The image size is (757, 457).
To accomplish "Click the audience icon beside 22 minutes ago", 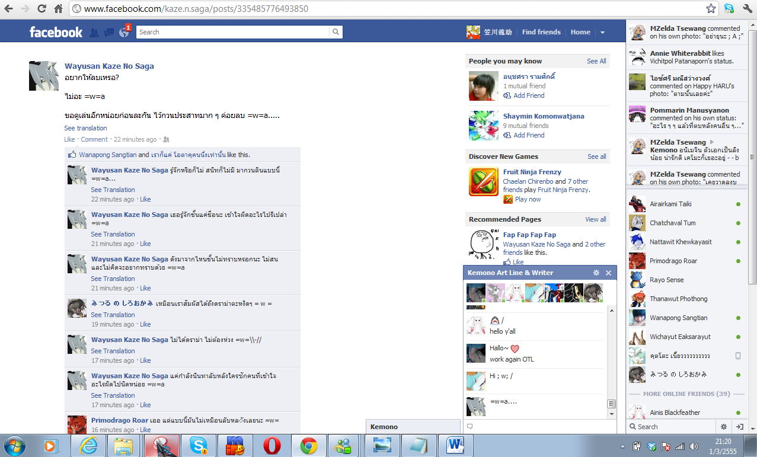I will [x=166, y=140].
